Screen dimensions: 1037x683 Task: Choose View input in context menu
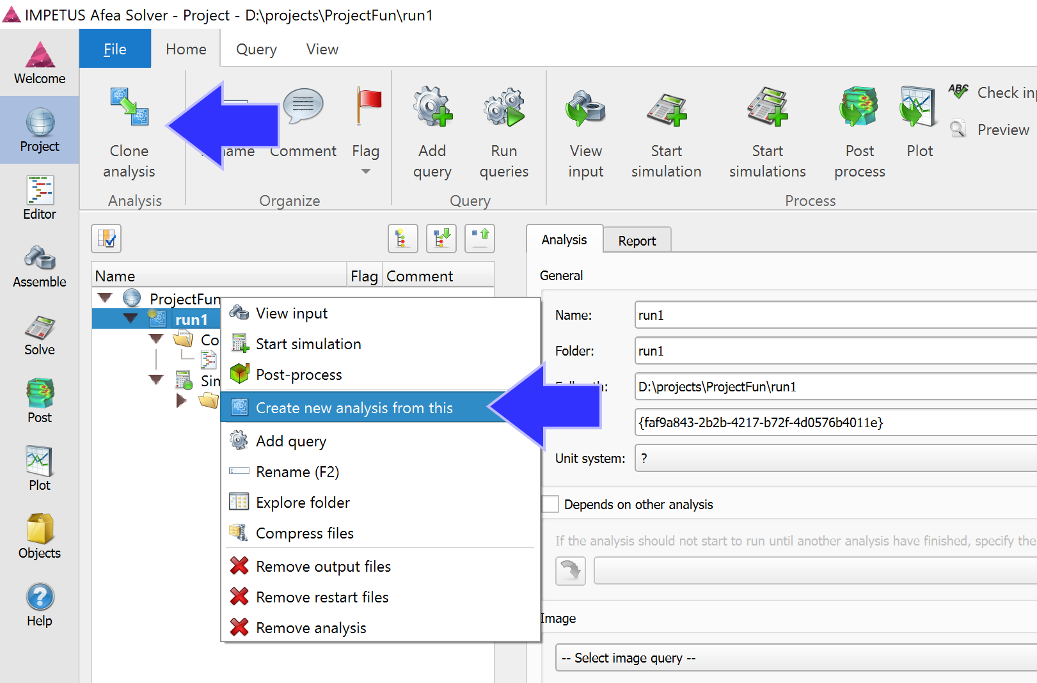tap(380, 313)
